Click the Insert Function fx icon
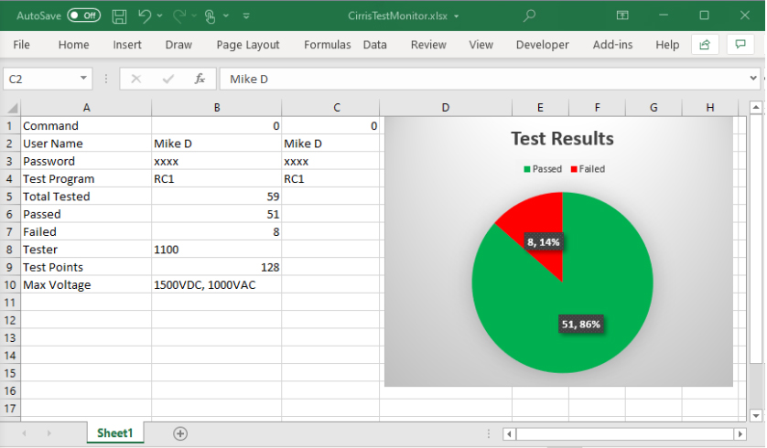The image size is (767, 448). tap(200, 79)
